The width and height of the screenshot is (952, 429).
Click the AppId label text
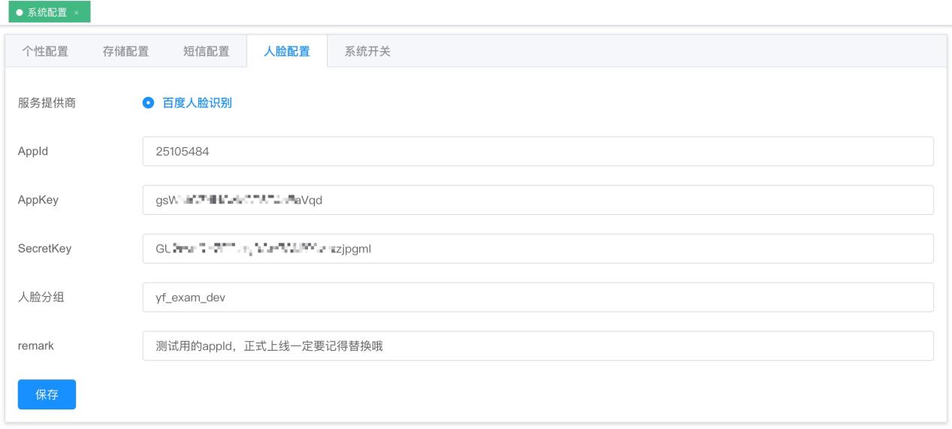point(33,151)
